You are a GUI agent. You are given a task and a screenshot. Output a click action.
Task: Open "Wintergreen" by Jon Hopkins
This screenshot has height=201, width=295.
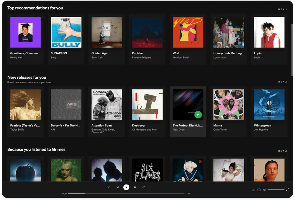(x=269, y=105)
